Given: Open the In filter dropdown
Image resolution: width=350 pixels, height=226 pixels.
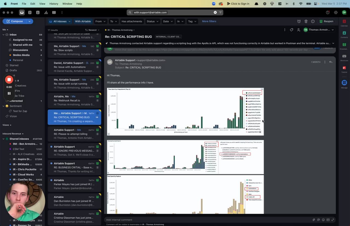Looking at the screenshot, I should click(180, 21).
